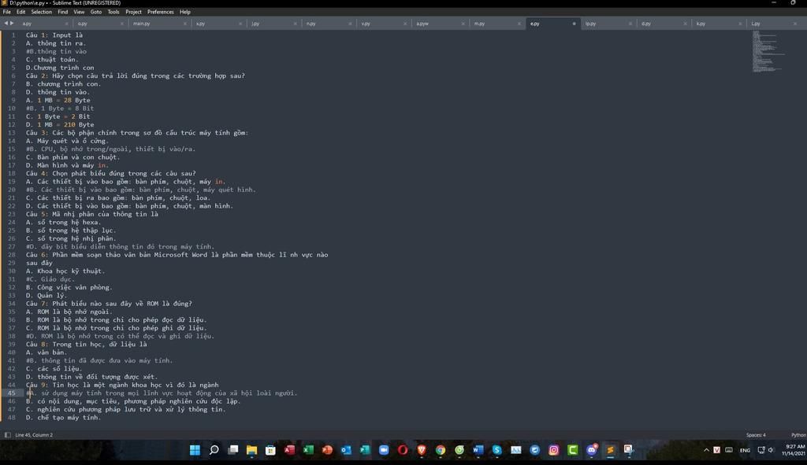Open clock showing 9:27 AM
Screen dimensions: 807x465
pos(793,450)
